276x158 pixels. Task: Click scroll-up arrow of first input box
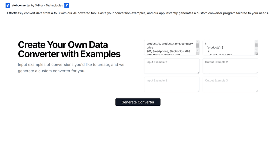(x=198, y=42)
